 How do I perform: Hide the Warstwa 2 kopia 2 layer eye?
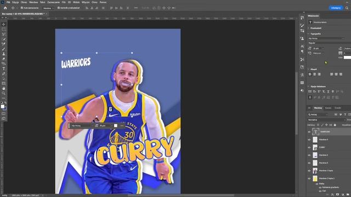(x=309, y=178)
